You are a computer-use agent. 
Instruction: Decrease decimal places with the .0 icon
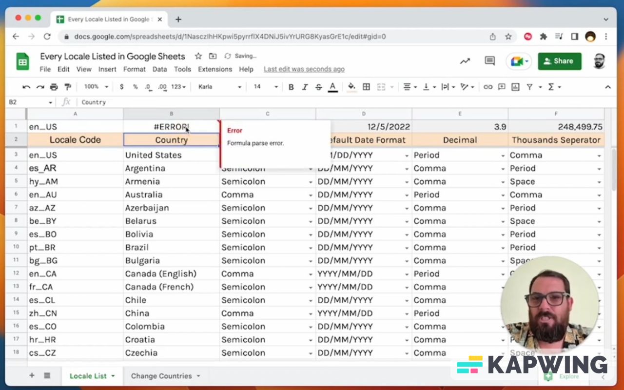(148, 87)
